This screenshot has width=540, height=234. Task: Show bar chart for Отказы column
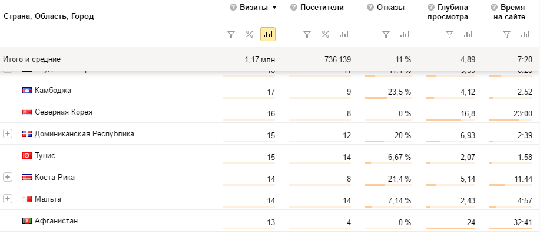point(405,34)
